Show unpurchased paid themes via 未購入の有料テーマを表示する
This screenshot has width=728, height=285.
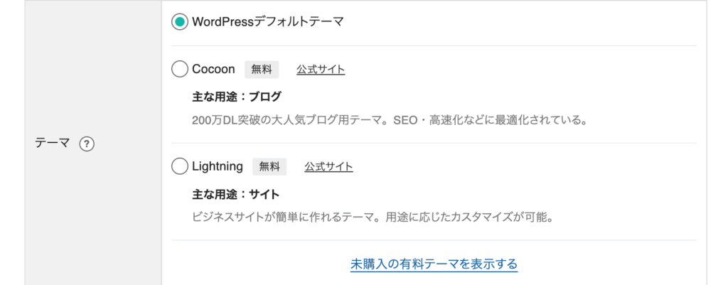coord(434,264)
